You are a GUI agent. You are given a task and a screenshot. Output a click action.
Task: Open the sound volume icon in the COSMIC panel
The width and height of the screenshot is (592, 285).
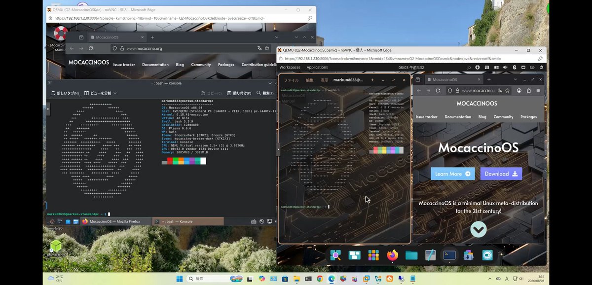(505, 67)
